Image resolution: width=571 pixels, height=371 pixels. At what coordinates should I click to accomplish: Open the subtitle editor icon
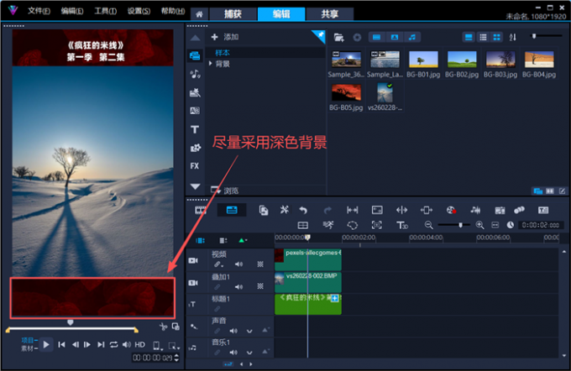(x=543, y=210)
